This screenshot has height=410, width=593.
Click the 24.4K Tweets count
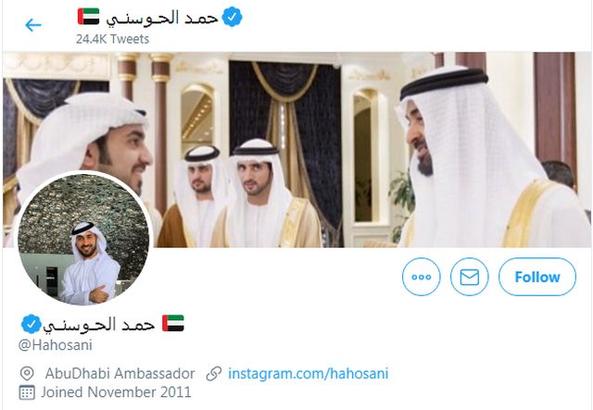click(112, 39)
